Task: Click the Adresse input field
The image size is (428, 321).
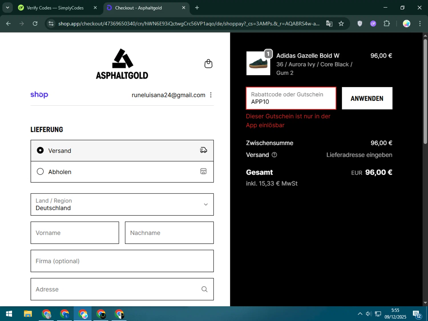Action: click(122, 289)
